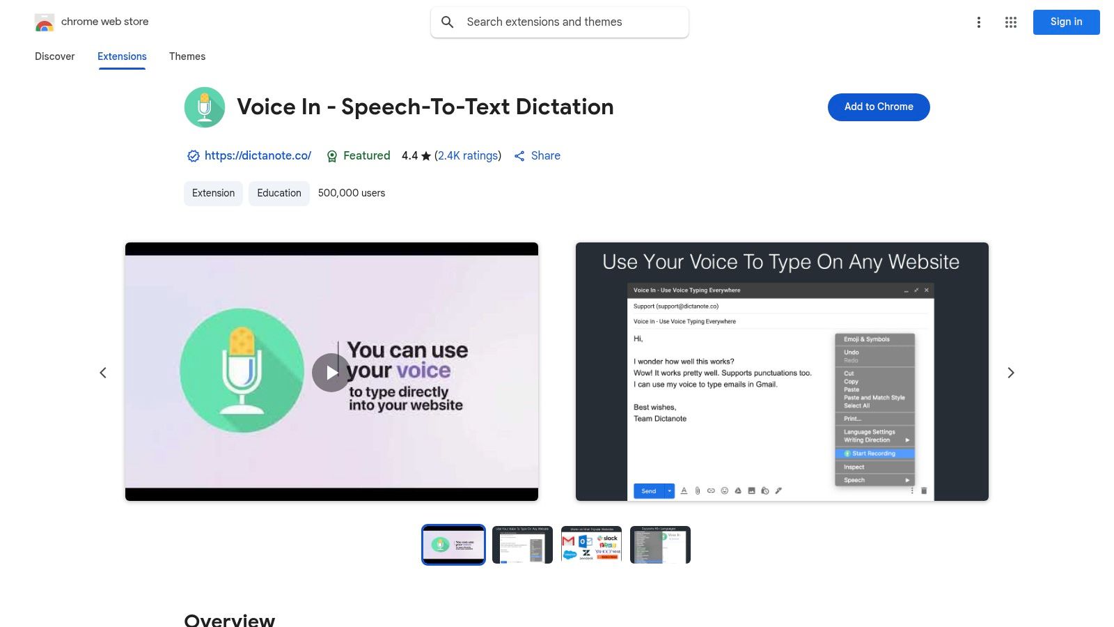
Task: Open the Extensions tab
Action: click(x=122, y=56)
